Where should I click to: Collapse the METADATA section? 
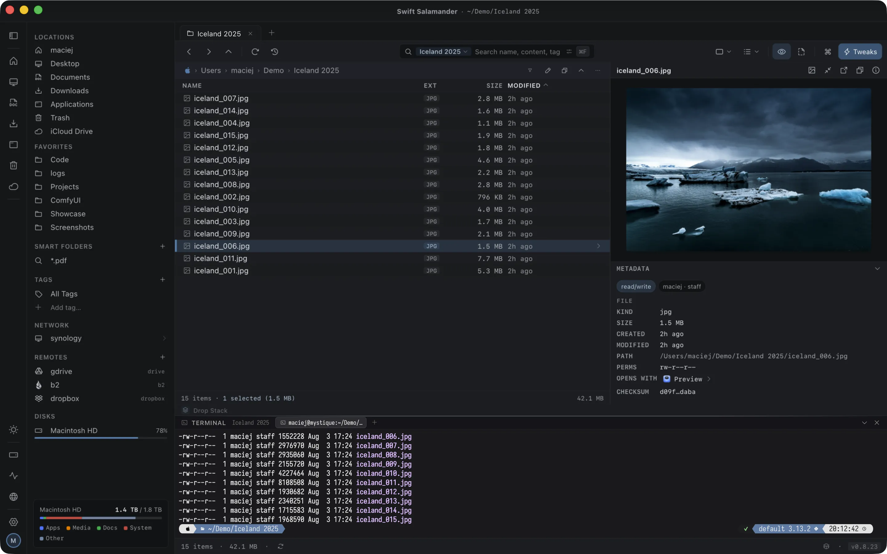[877, 269]
